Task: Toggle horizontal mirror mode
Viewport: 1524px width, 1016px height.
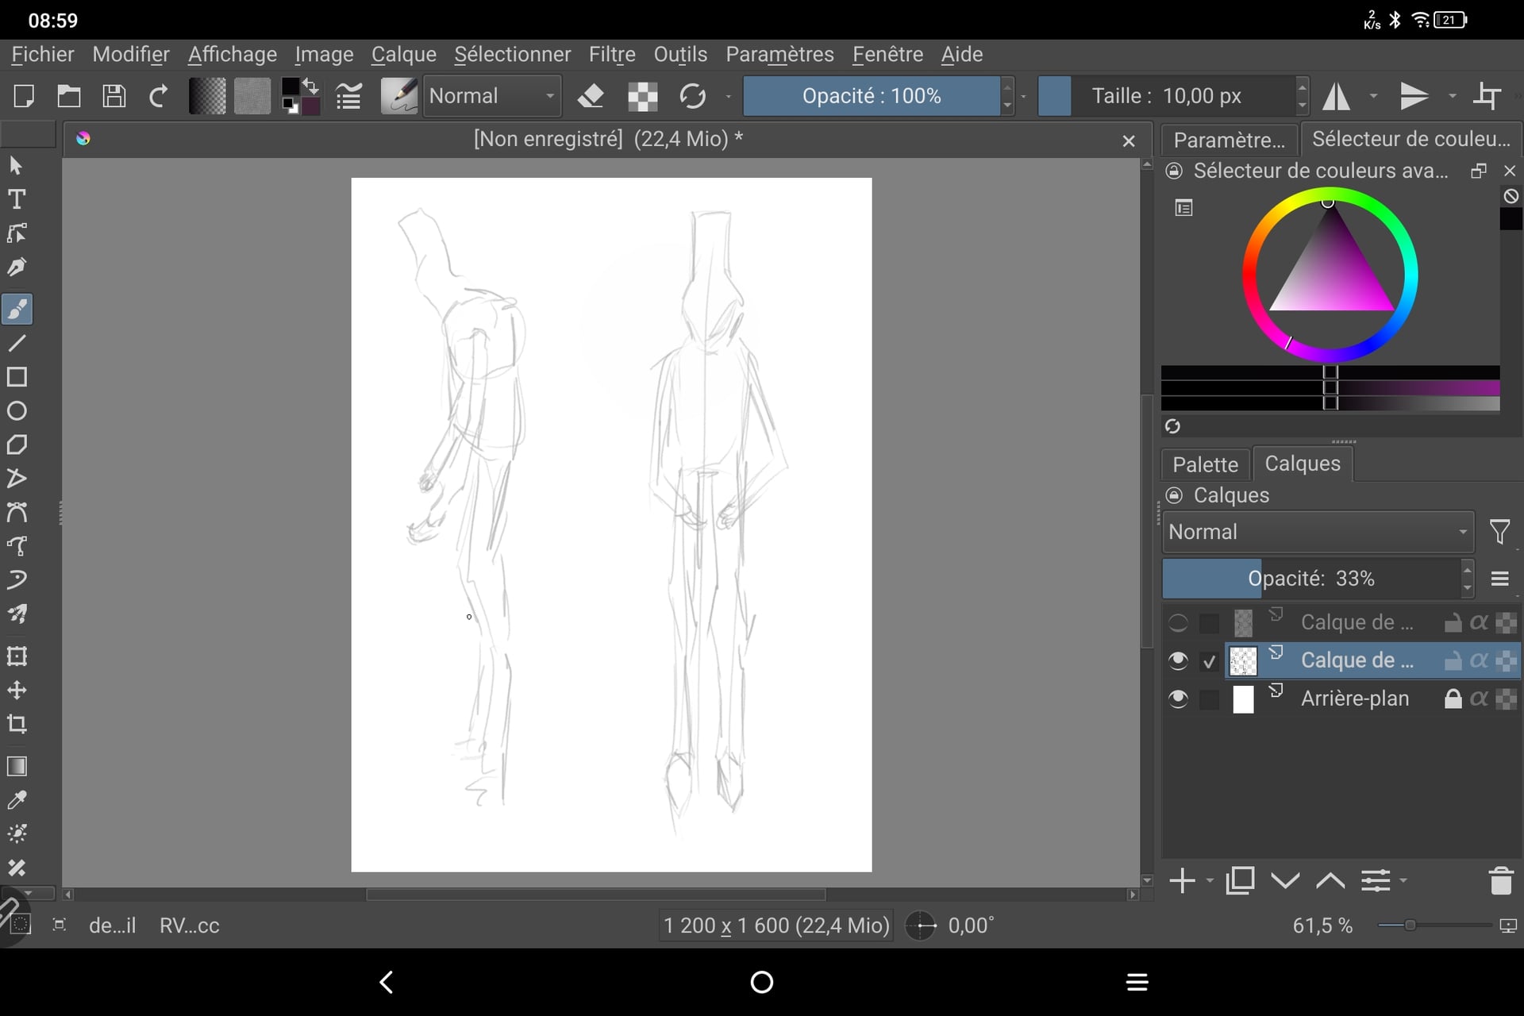Action: pyautogui.click(x=1337, y=96)
